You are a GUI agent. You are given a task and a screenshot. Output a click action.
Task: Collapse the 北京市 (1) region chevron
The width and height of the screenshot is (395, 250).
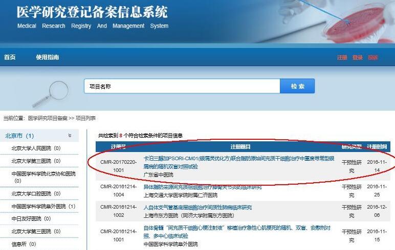70,136
